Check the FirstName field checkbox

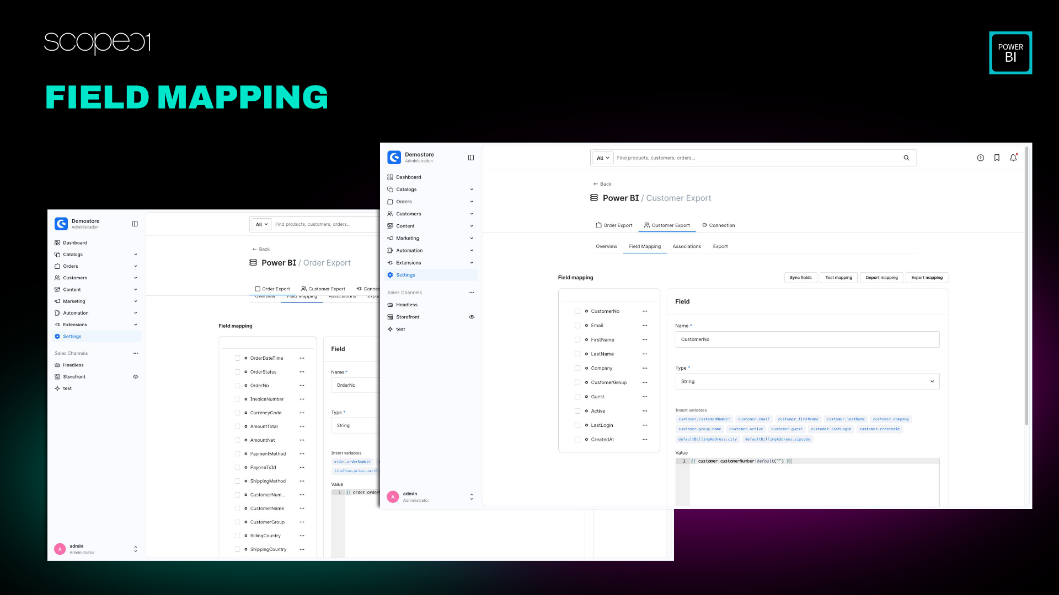pyautogui.click(x=577, y=340)
